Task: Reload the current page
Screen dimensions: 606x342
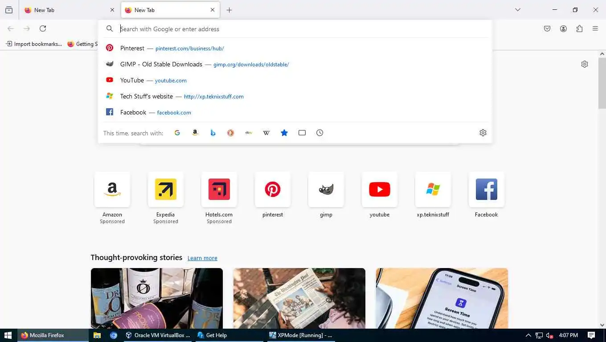Action: [43, 28]
